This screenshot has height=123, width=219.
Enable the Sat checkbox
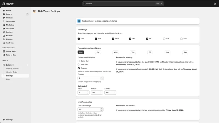point(164,39)
